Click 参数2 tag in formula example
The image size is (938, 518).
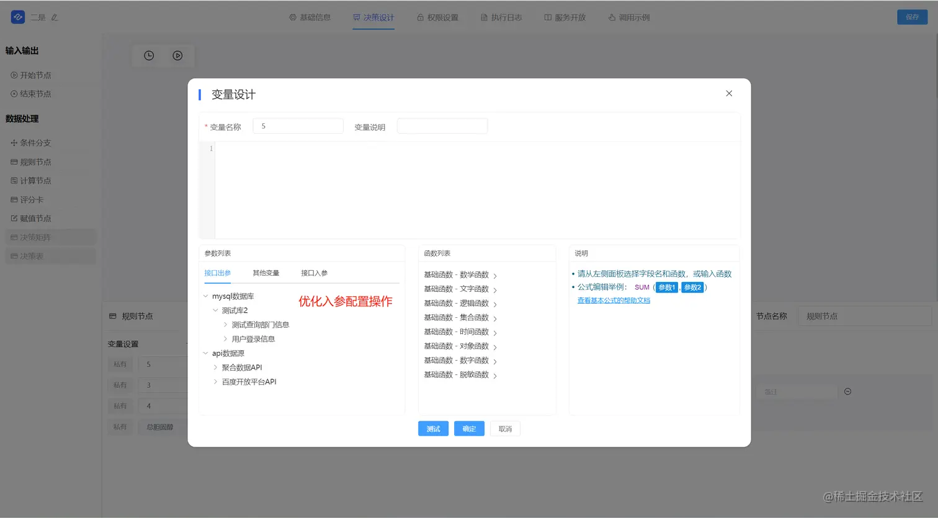[692, 288]
